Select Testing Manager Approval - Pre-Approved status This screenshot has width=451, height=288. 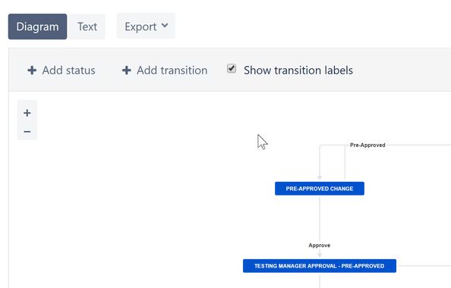[x=320, y=266]
